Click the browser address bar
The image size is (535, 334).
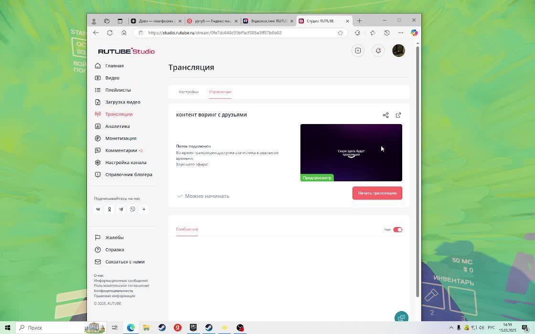[x=241, y=33]
